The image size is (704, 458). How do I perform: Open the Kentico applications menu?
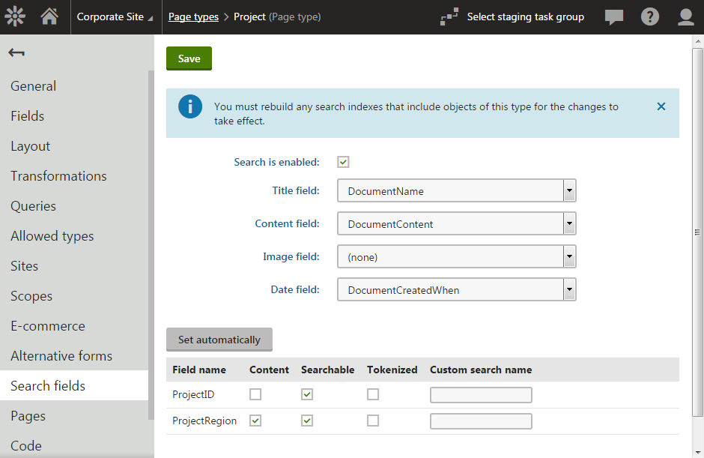pyautogui.click(x=15, y=16)
